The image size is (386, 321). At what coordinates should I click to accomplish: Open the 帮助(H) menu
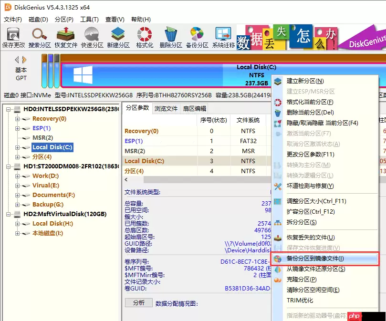(141, 19)
